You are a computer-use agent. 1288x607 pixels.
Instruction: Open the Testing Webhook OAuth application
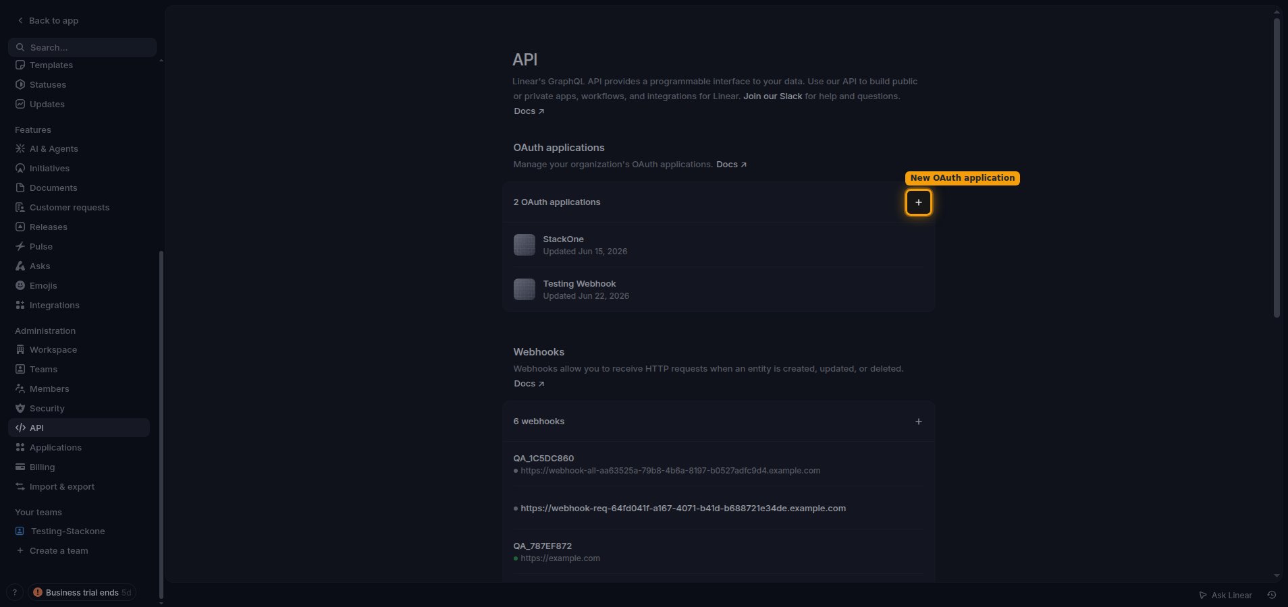click(719, 289)
